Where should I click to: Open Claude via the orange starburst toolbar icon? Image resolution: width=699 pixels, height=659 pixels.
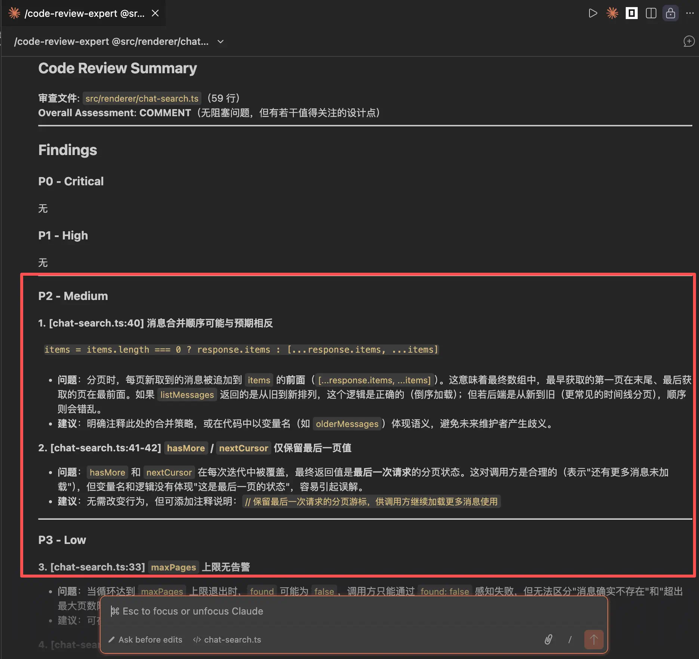pos(612,13)
